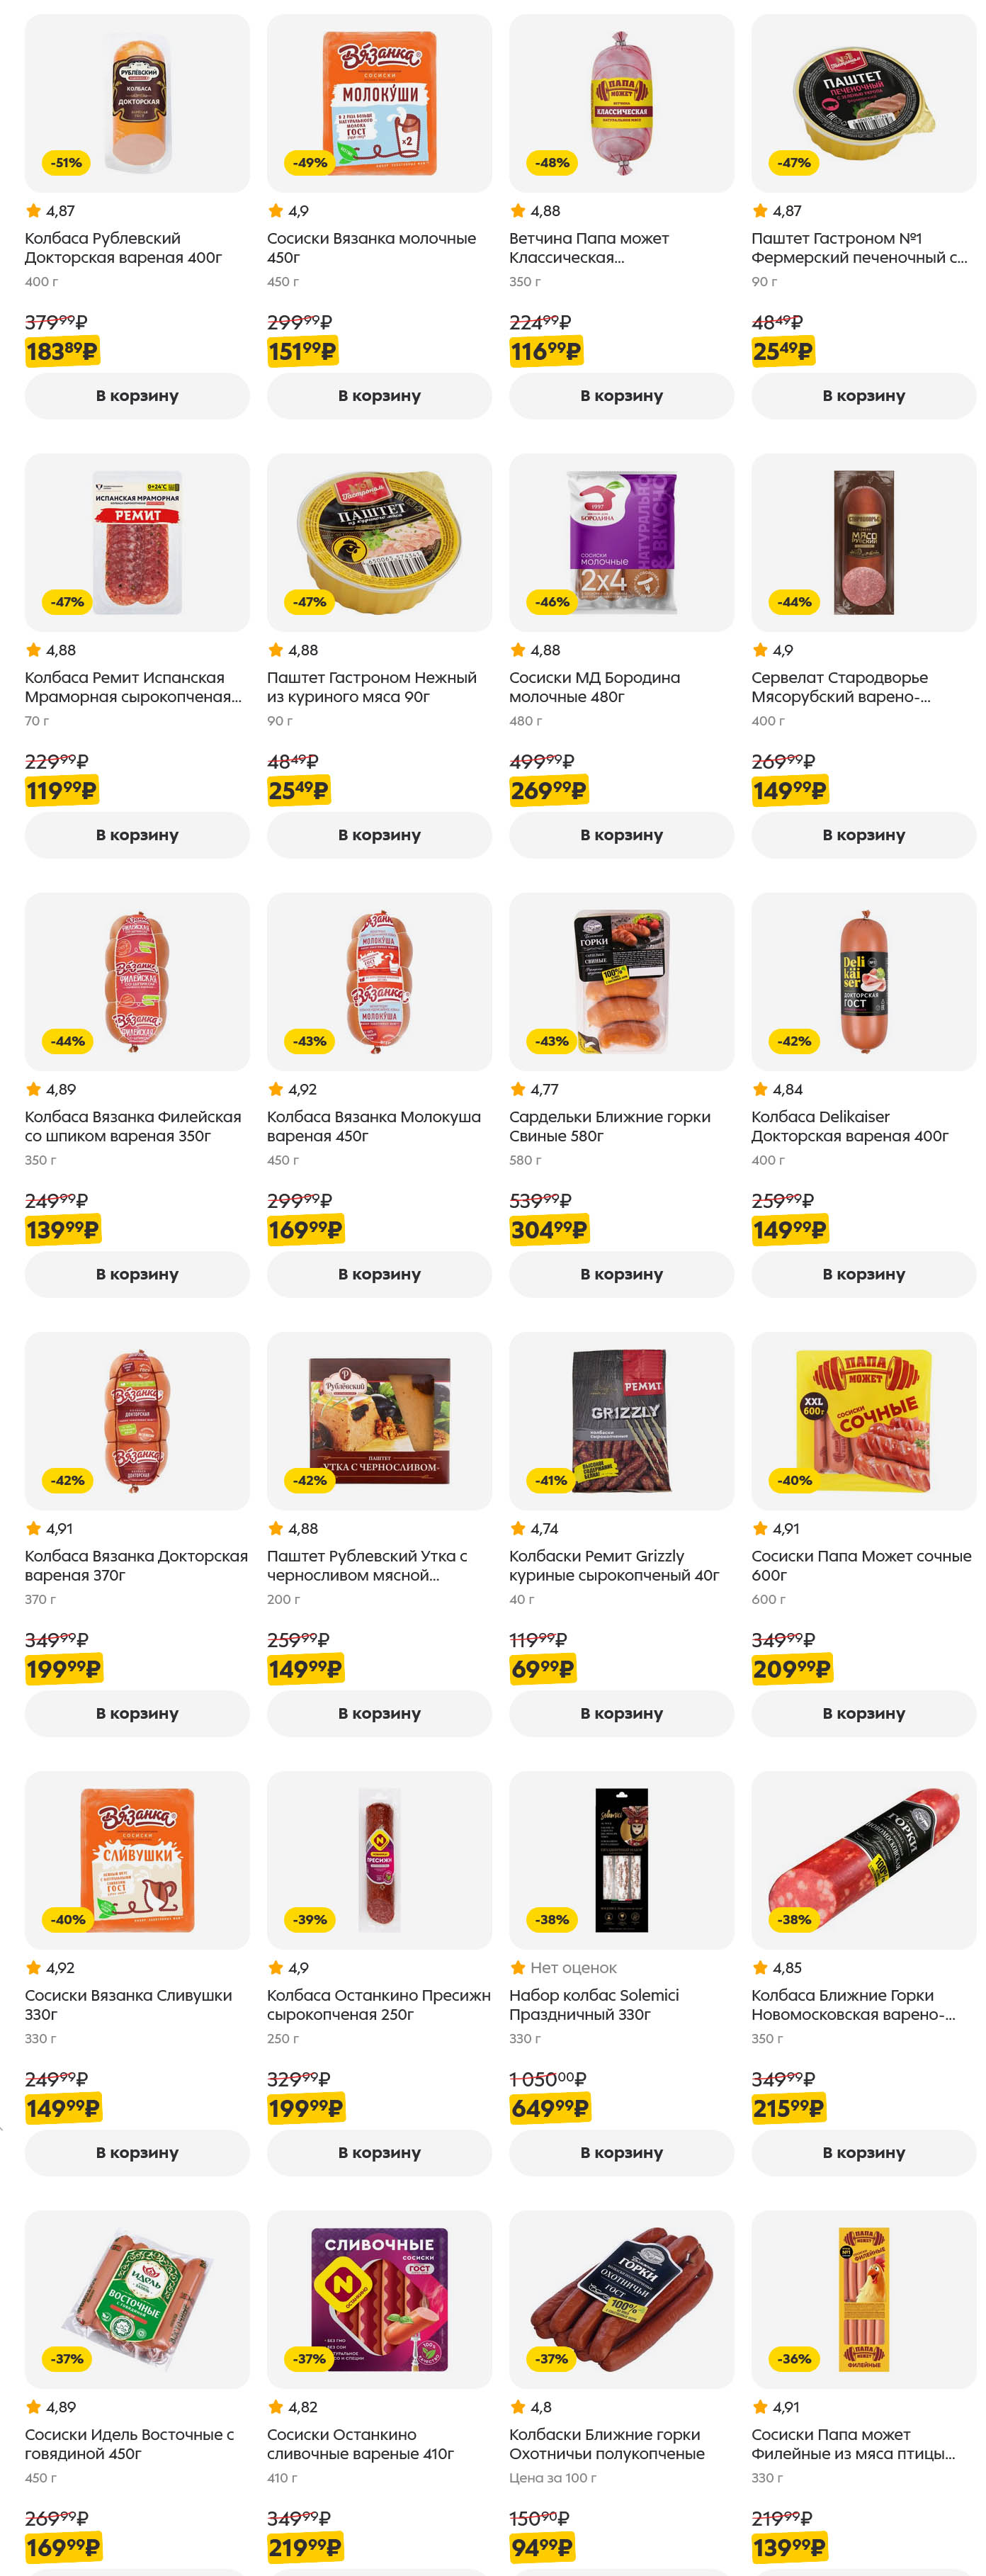This screenshot has height=2576, width=986.
Task: Add Сосиски Вязанка молочные 450г to cart
Action: point(379,396)
